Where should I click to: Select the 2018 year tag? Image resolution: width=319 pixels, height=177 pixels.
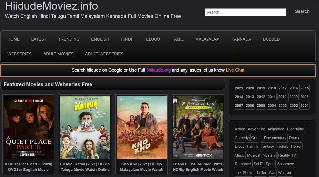[x=272, y=88]
